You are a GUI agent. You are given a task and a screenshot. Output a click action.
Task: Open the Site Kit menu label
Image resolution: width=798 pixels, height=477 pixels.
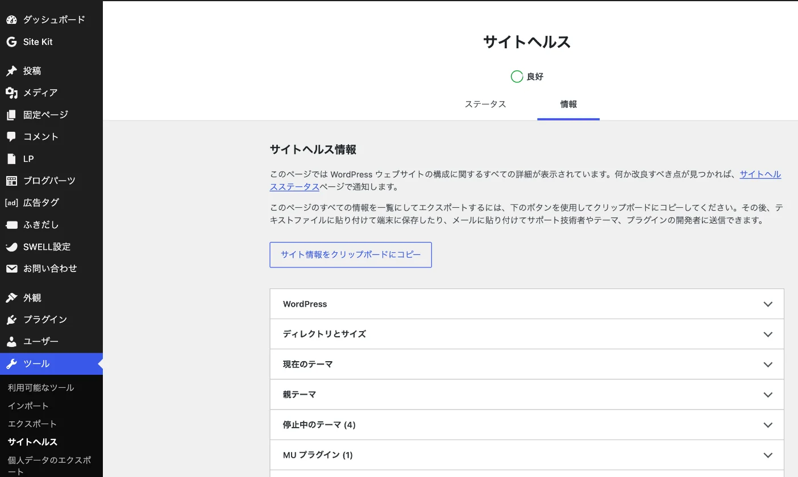(38, 42)
